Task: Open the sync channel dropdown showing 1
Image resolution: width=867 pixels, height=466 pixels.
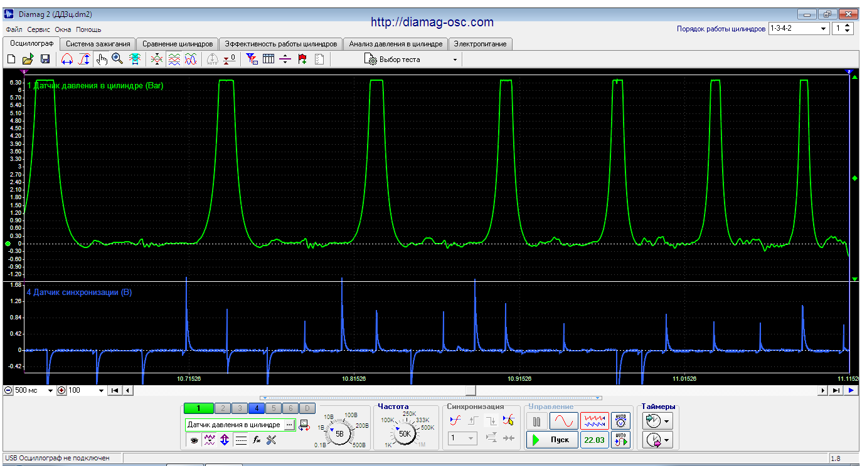Action: [x=462, y=438]
